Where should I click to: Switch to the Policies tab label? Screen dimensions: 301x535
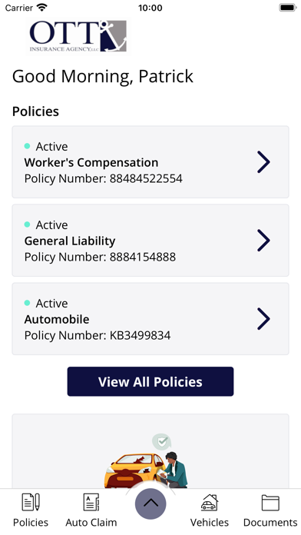pyautogui.click(x=31, y=523)
